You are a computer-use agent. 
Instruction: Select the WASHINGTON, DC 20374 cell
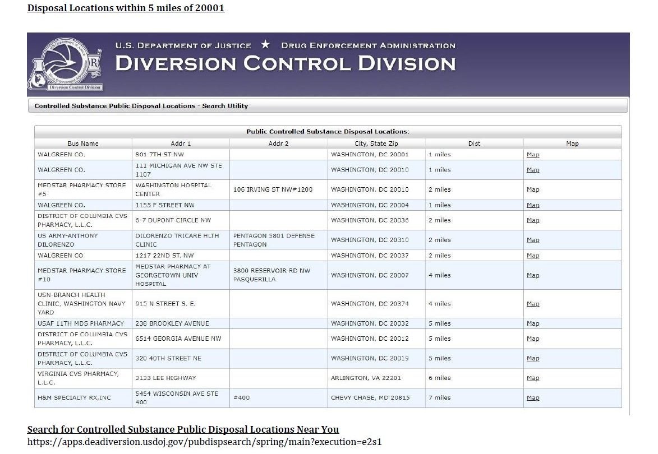(376, 303)
